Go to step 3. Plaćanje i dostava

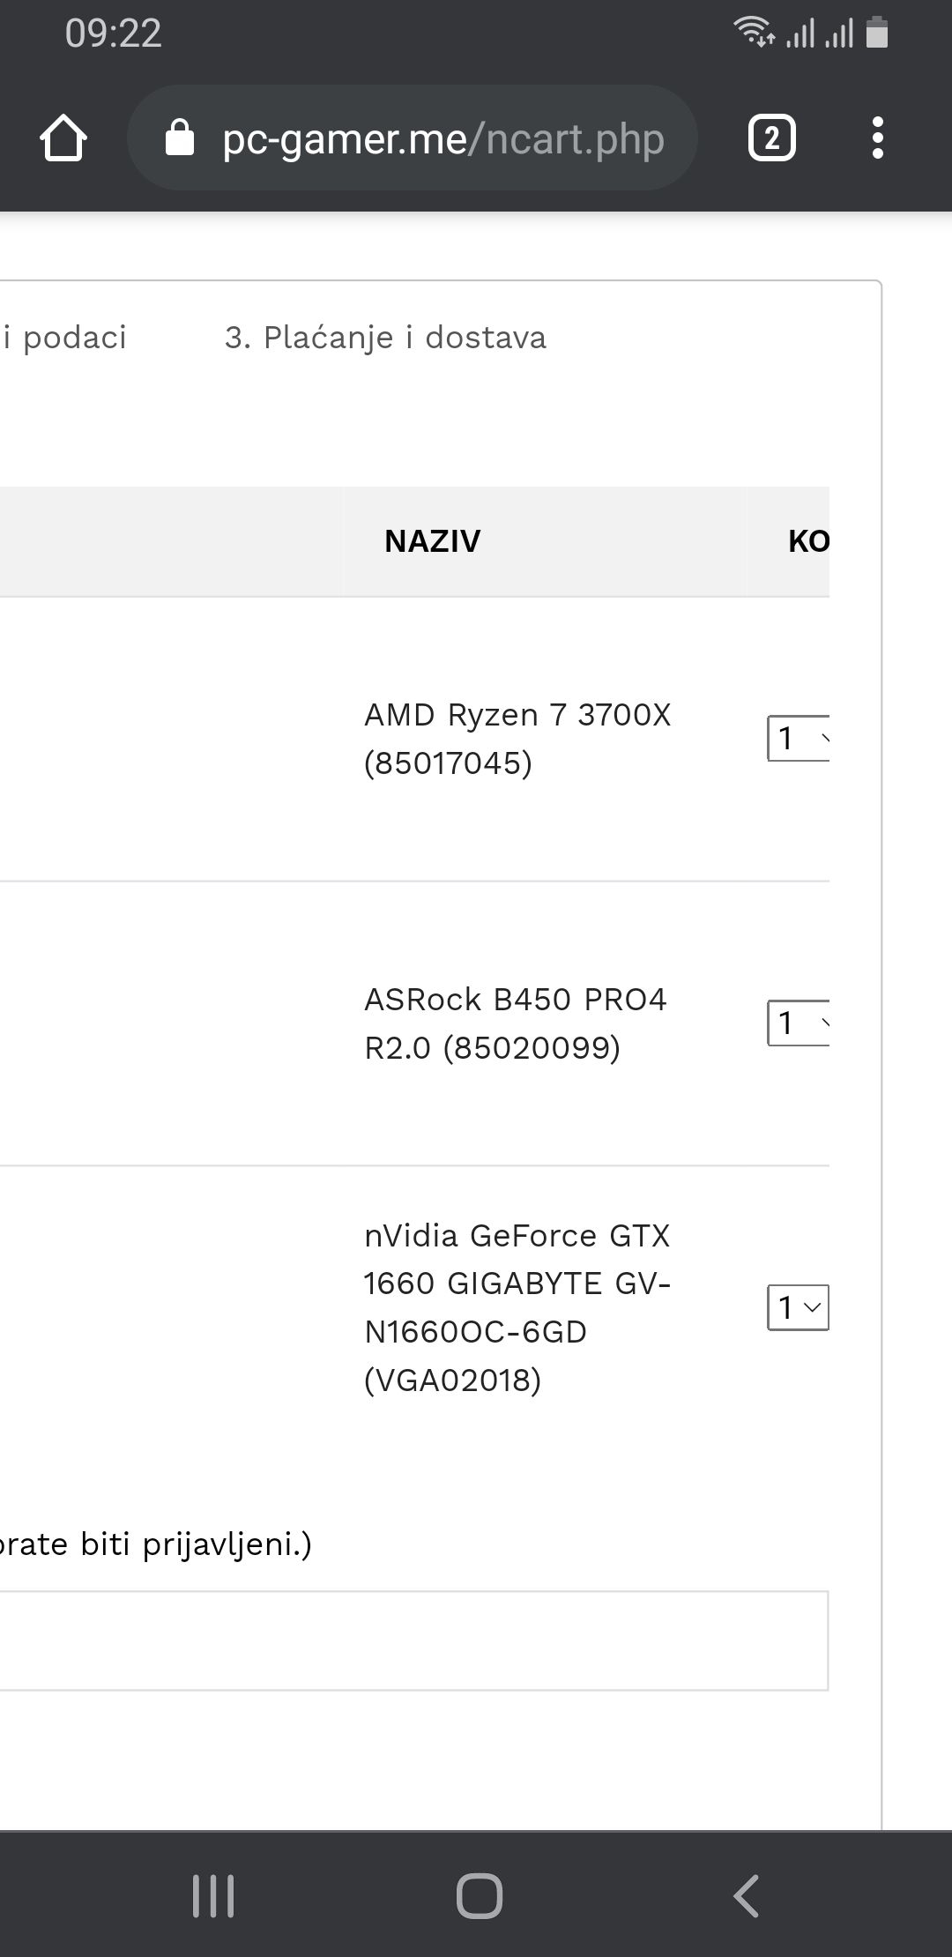[x=385, y=338]
